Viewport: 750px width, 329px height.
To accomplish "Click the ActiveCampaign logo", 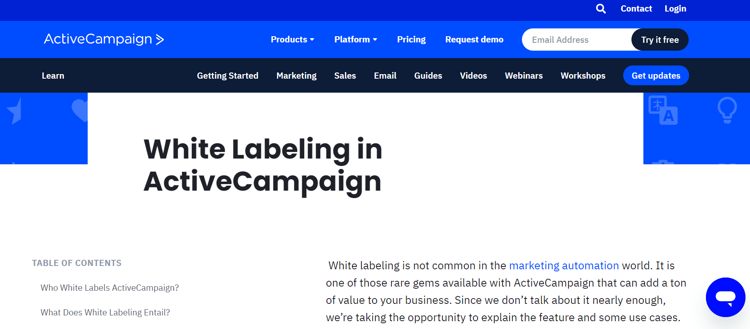I will (104, 39).
